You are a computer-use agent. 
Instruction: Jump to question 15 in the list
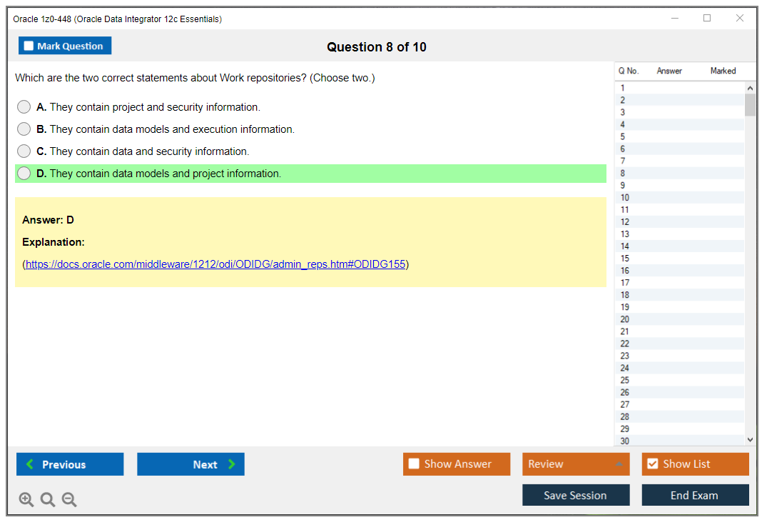pyautogui.click(x=625, y=258)
